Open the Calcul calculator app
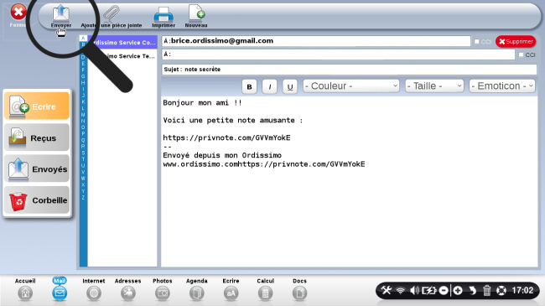This screenshot has height=306, width=545. click(x=265, y=293)
